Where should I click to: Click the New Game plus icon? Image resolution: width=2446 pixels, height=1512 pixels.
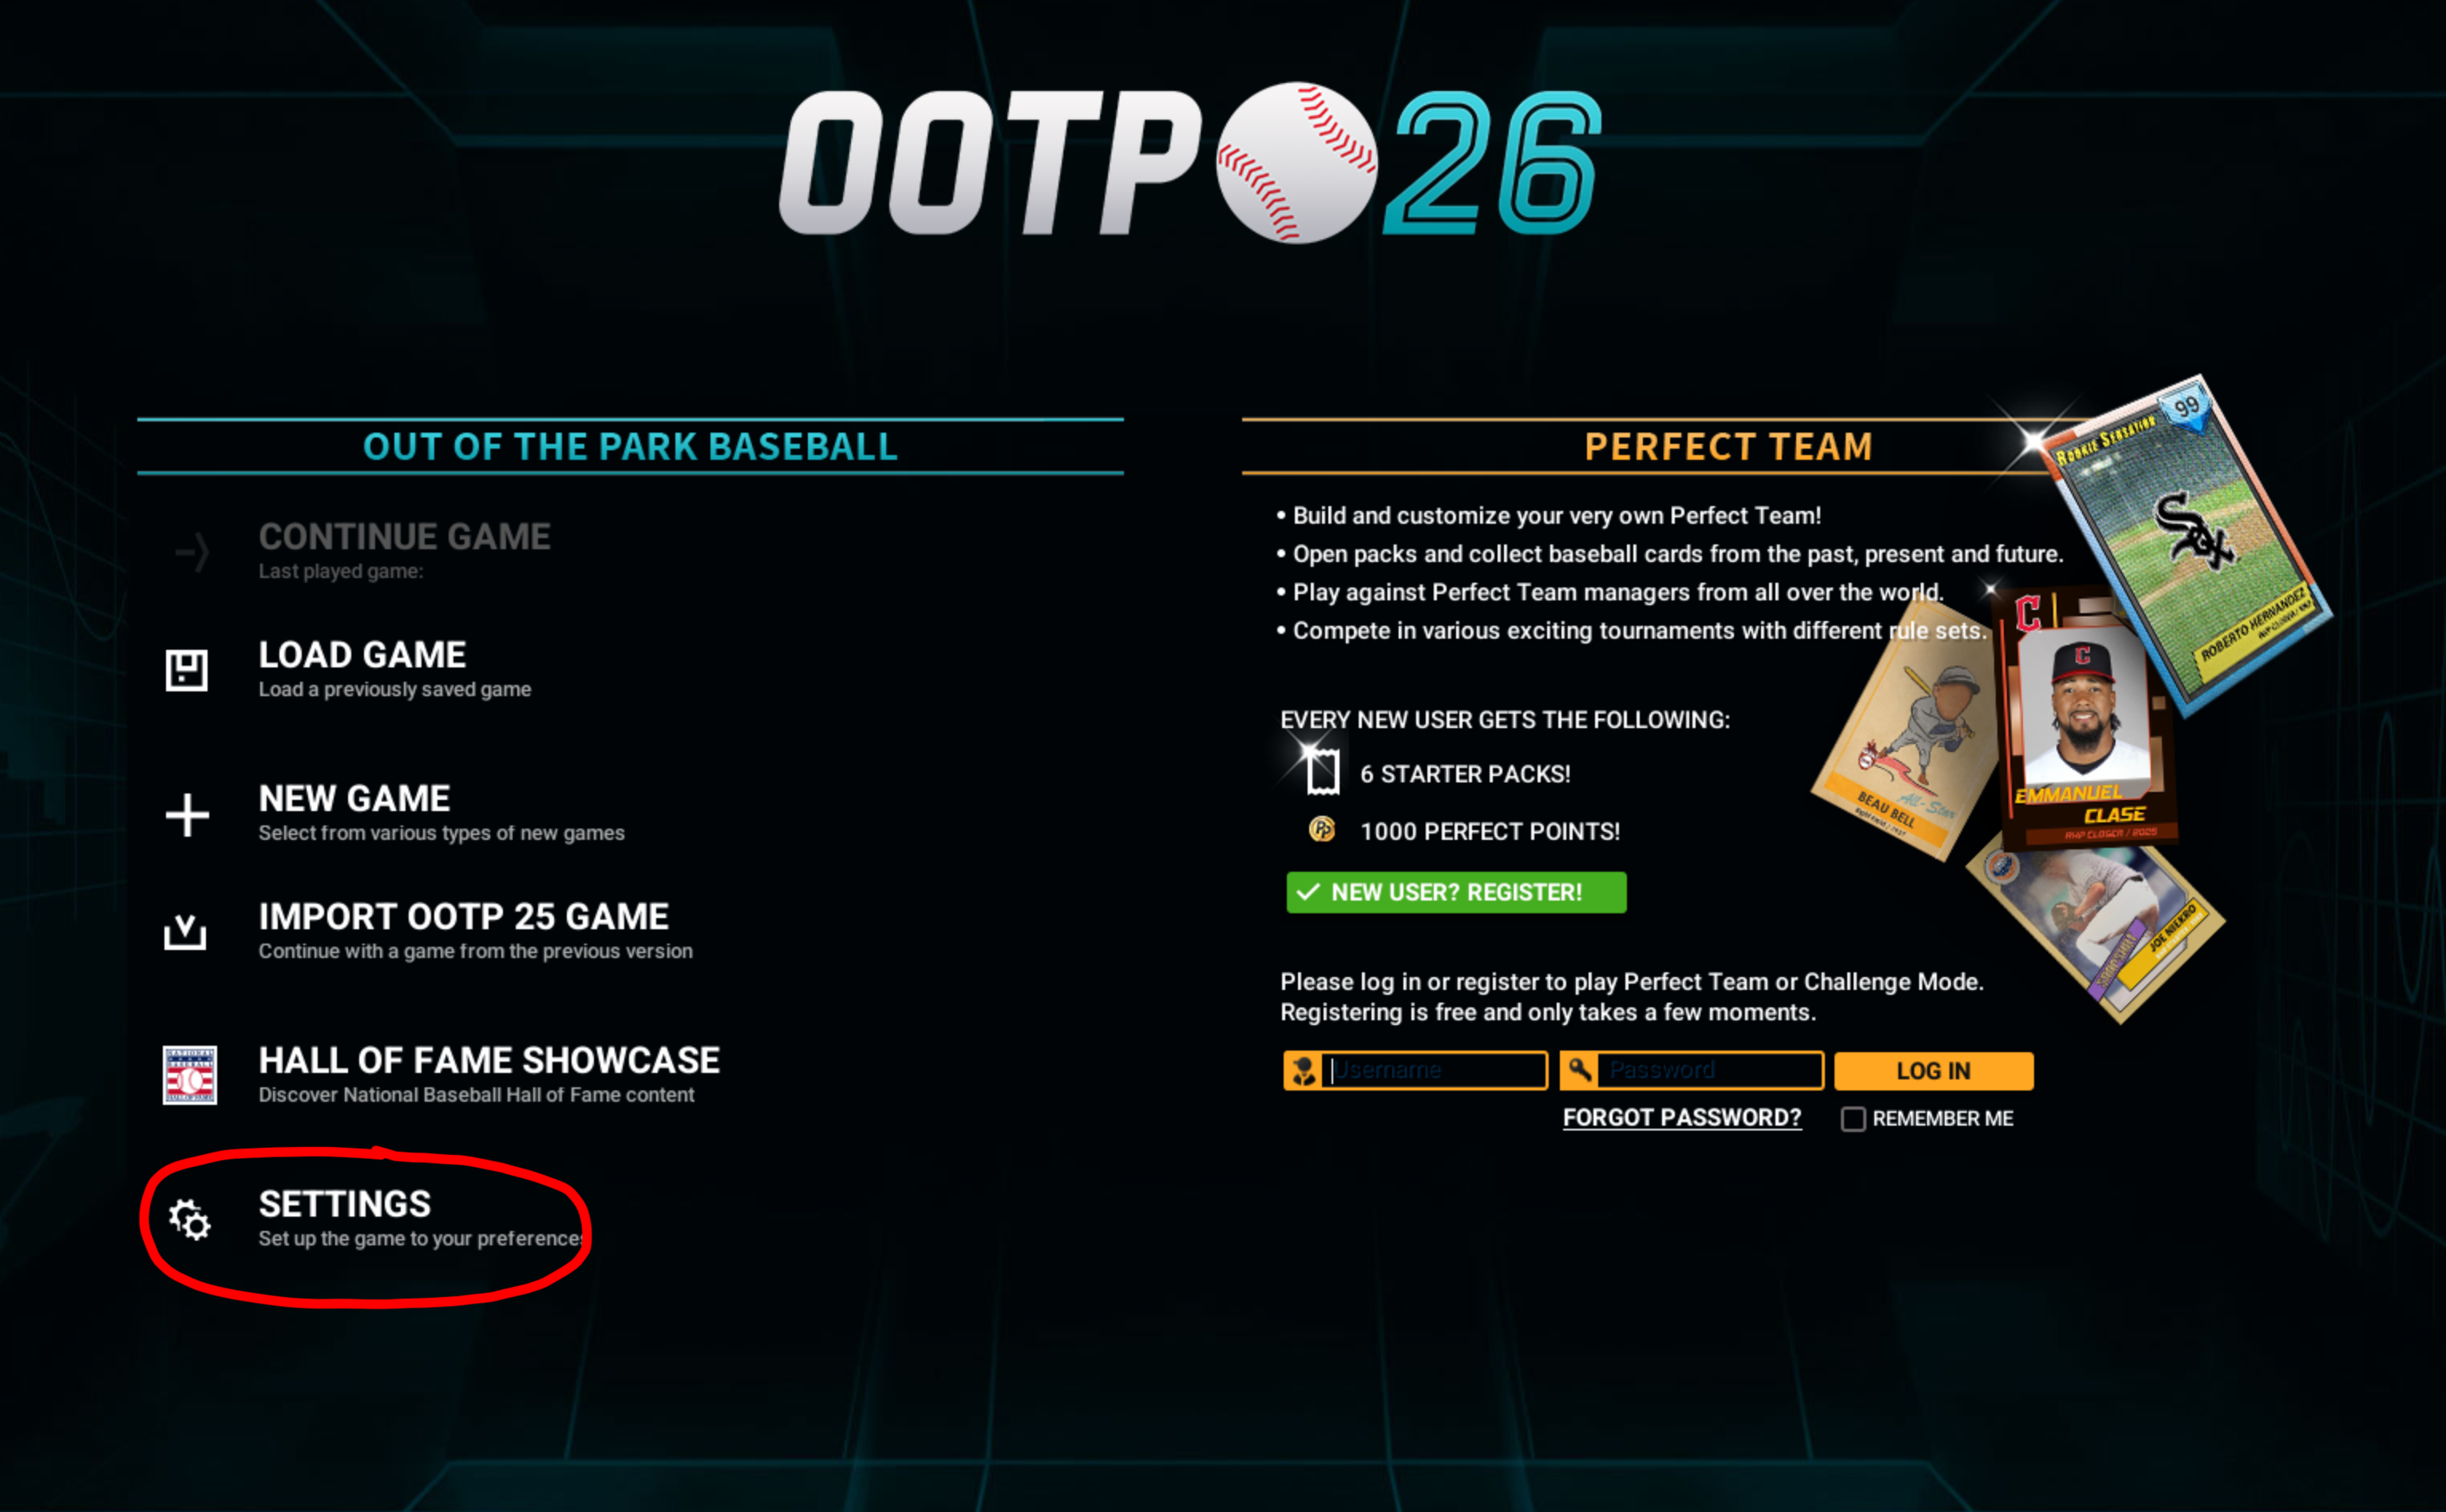point(187,814)
